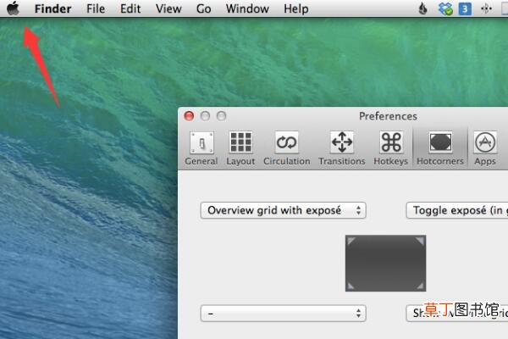
Task: Open the Apps preferences tab
Action: click(485, 148)
